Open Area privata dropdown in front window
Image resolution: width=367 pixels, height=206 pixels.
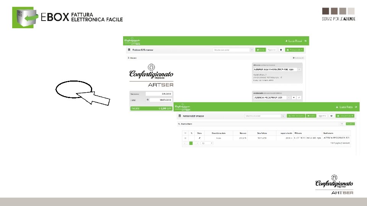click(x=345, y=116)
